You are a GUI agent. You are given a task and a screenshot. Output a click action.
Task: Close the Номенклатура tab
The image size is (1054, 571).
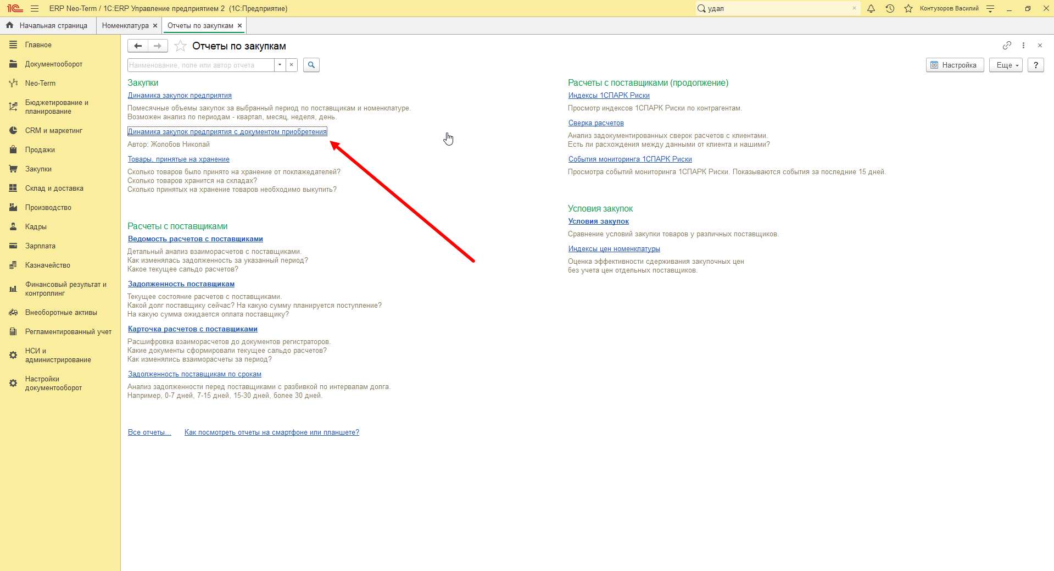pos(155,26)
